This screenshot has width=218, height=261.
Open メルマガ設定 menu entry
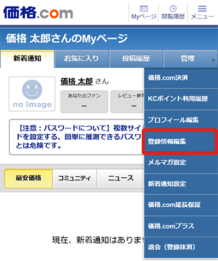click(181, 163)
